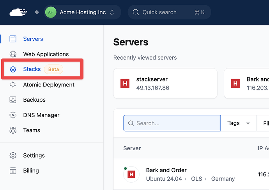Open the Backups page

click(34, 100)
